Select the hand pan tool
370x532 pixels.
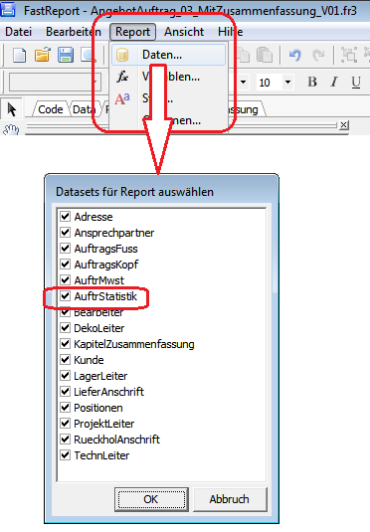11,129
